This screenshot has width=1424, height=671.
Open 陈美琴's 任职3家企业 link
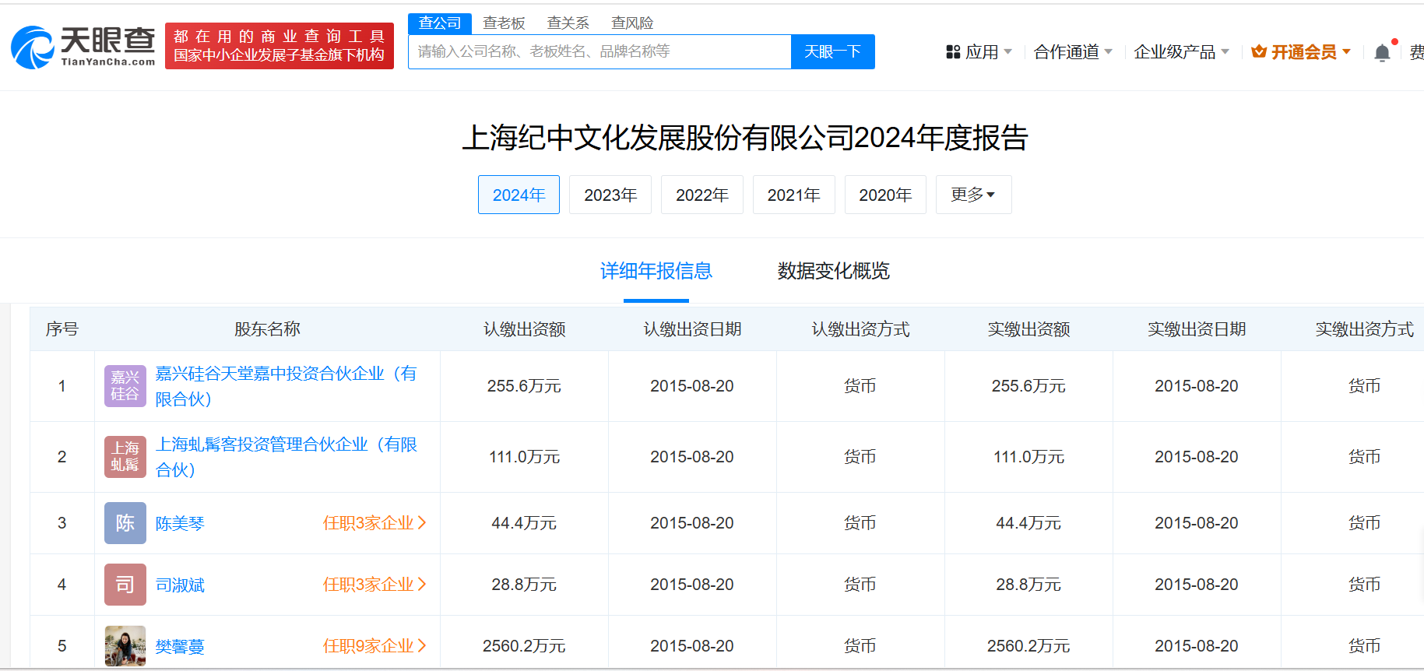[x=374, y=523]
